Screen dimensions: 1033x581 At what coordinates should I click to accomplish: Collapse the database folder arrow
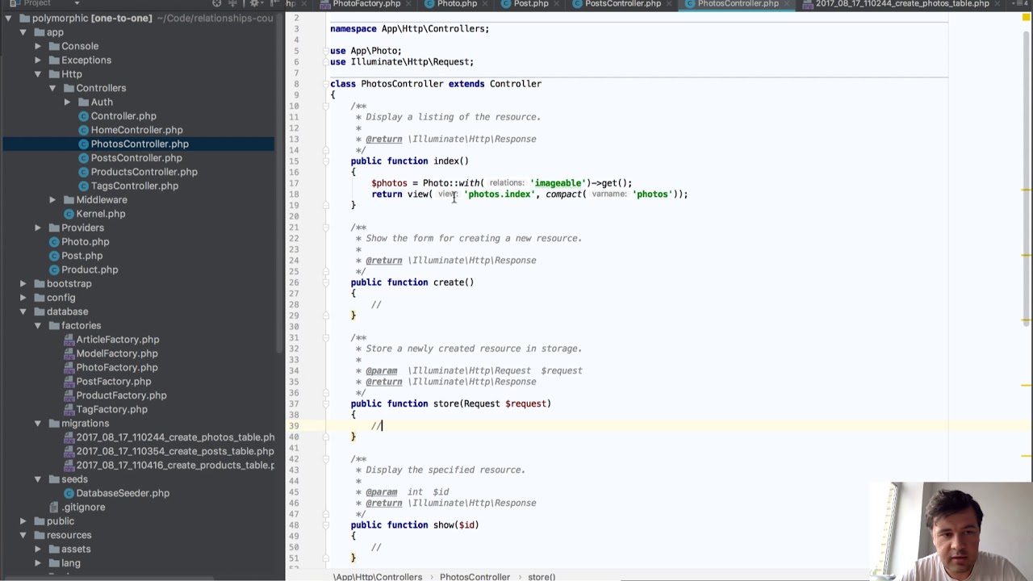pyautogui.click(x=23, y=311)
